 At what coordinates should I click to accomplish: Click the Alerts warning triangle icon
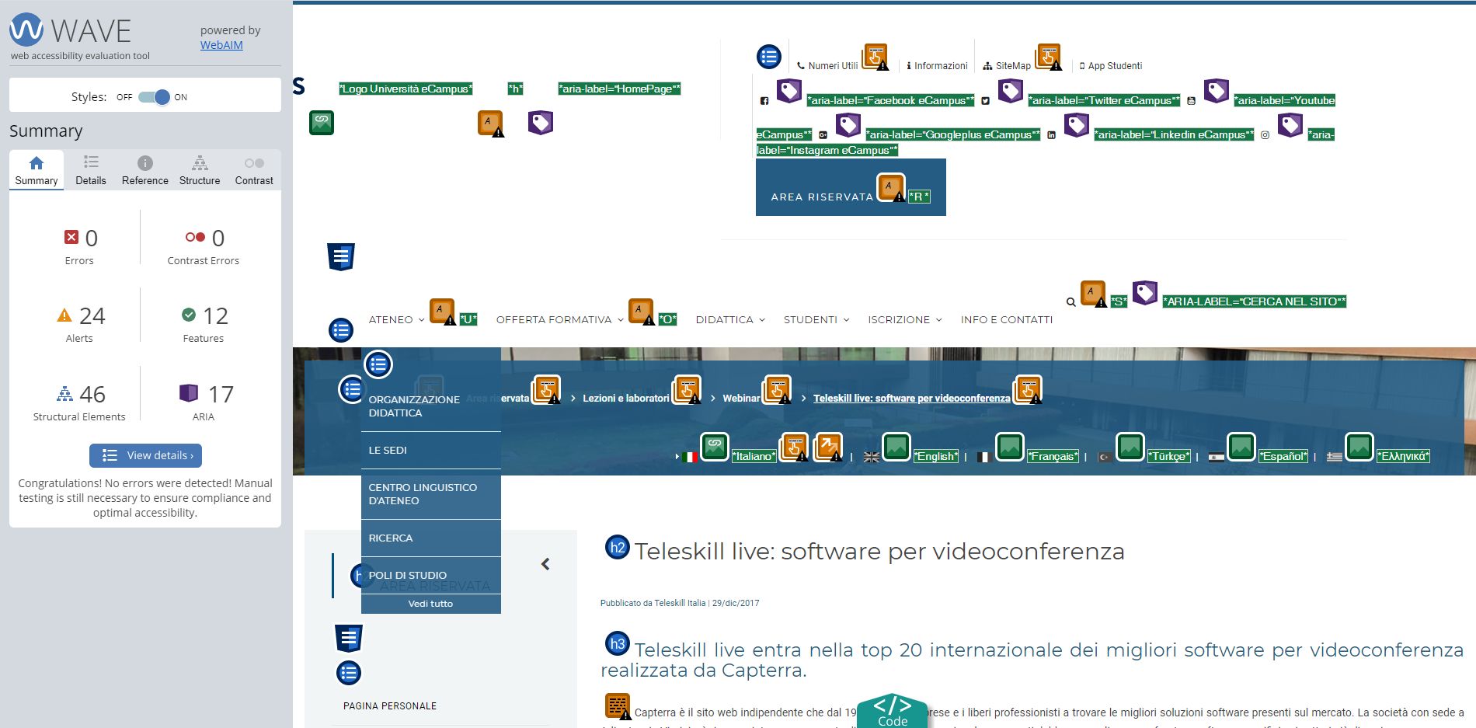64,315
